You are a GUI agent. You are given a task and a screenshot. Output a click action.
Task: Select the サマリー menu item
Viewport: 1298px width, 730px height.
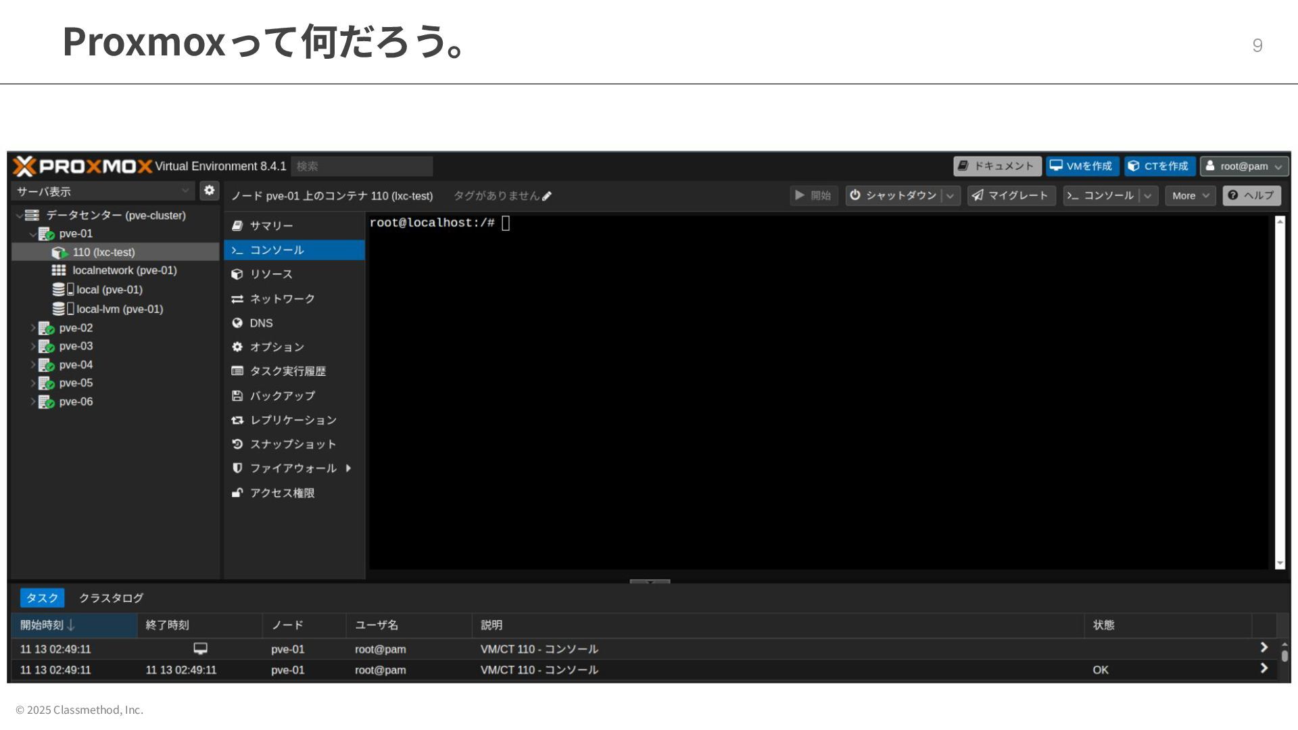tap(270, 226)
